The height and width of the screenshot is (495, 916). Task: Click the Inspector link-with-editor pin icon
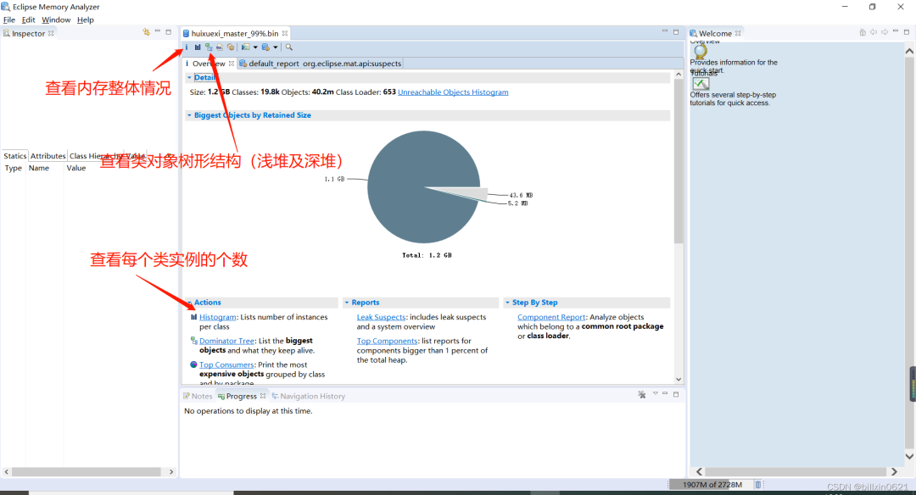point(146,32)
